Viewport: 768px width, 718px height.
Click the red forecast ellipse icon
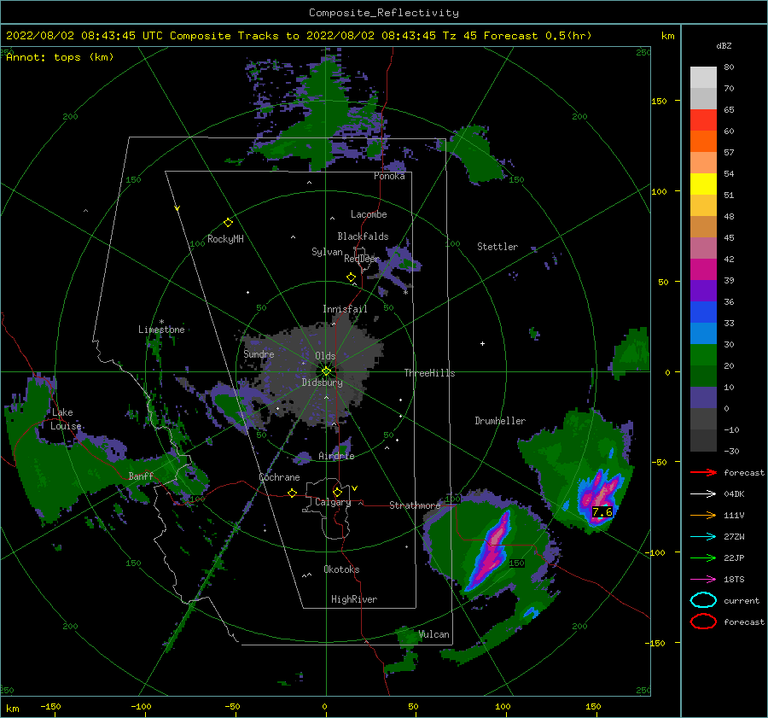[703, 622]
